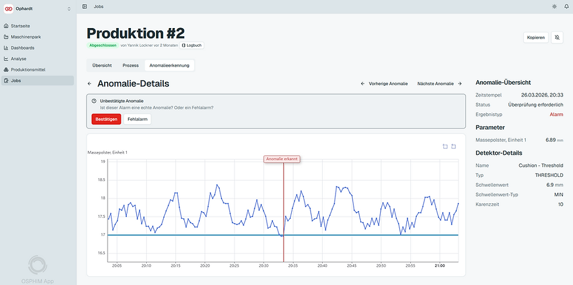Click the second chart zoom reset icon
Viewport: 573px width, 285px height.
point(454,147)
